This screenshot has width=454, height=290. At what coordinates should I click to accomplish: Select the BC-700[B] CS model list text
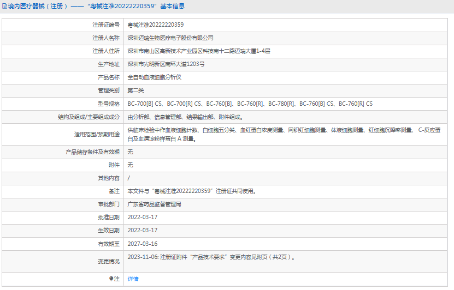[250, 104]
